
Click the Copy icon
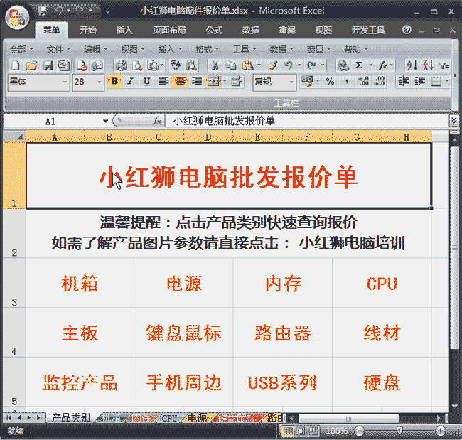point(231,65)
